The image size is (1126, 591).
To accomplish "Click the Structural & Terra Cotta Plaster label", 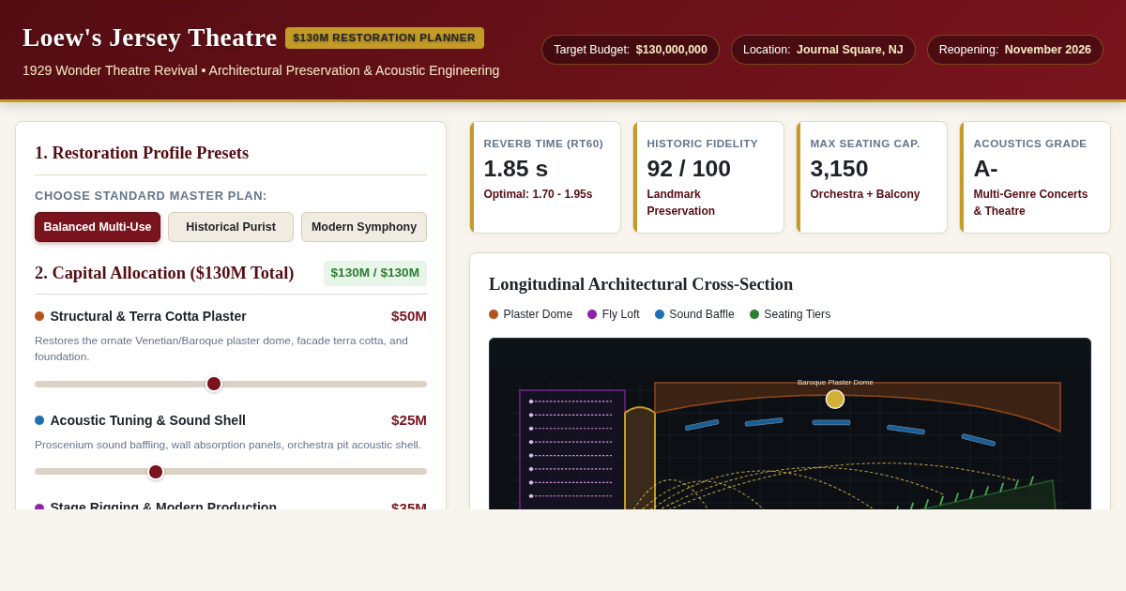I will point(148,316).
